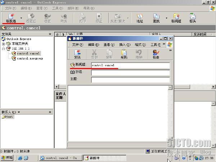
Task: Click the 抄送 Cc input field
Action: 130,73
